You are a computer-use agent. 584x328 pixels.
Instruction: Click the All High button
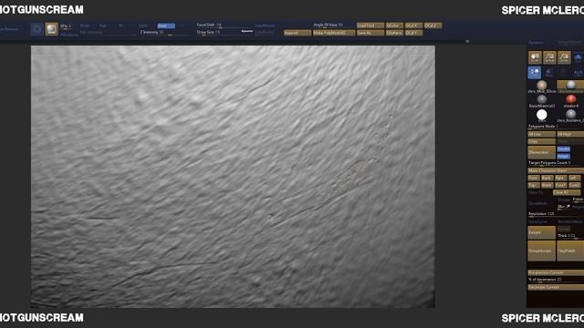pos(570,134)
